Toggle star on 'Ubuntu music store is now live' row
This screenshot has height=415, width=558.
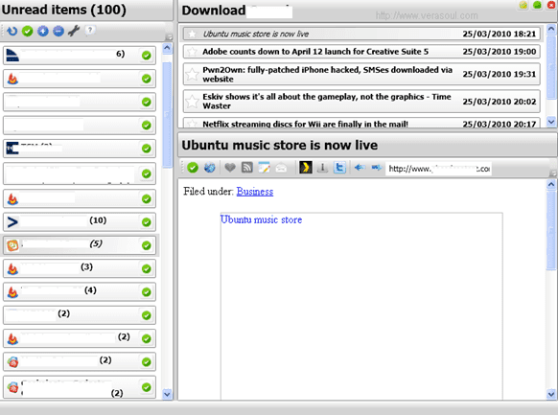192,34
